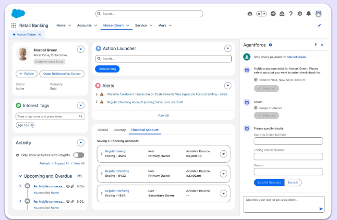Click the Follow button

(x=27, y=74)
